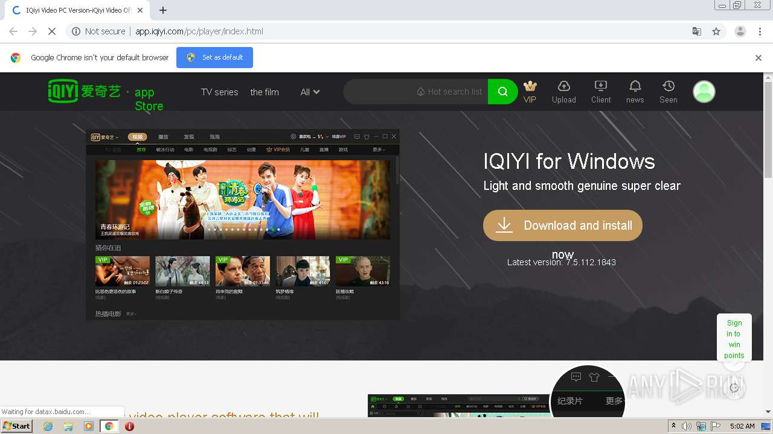Image resolution: width=773 pixels, height=434 pixels.
Task: Show hidden system tray icons
Action: coord(673,426)
